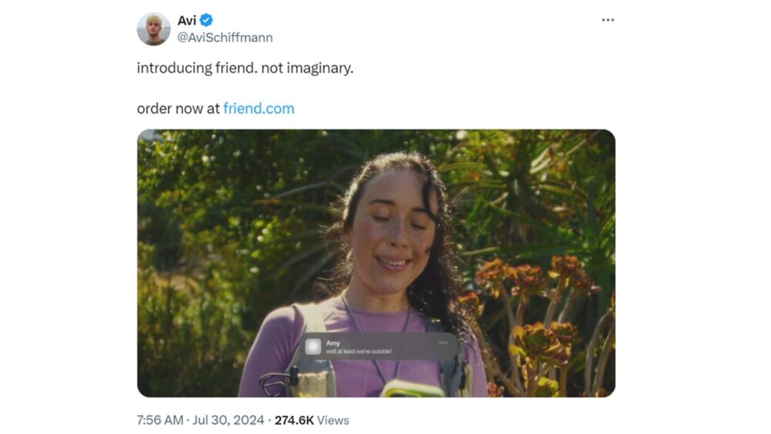The width and height of the screenshot is (771, 434).
Task: Click the blue verified checkmark badge
Action: (x=207, y=21)
